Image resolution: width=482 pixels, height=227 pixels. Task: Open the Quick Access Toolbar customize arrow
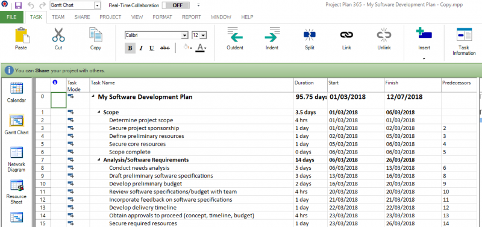[199, 5]
